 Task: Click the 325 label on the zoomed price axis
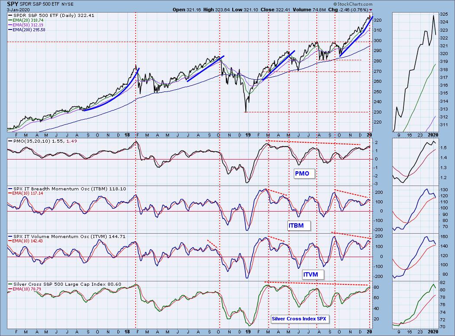(444, 14)
